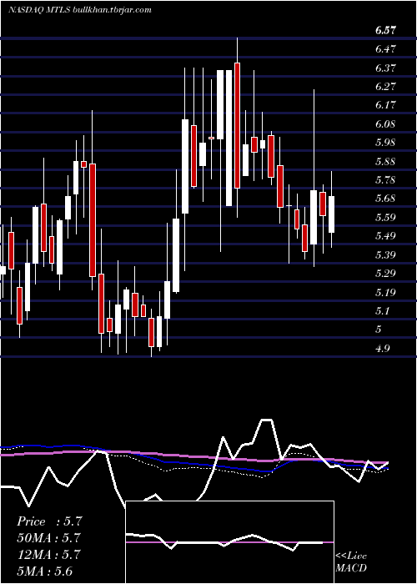The width and height of the screenshot is (417, 584).
Task: Click the 6.27 price axis label
Action: (x=385, y=87)
